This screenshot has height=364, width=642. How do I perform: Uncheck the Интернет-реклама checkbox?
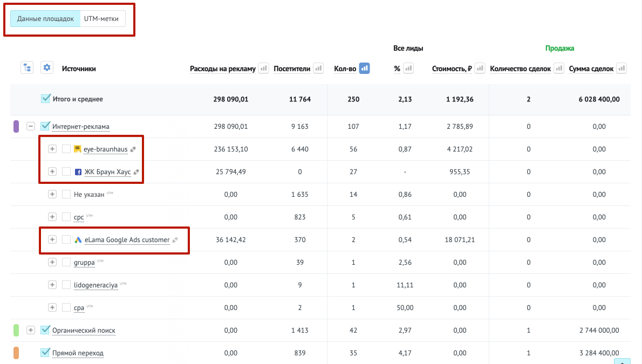[x=45, y=126]
